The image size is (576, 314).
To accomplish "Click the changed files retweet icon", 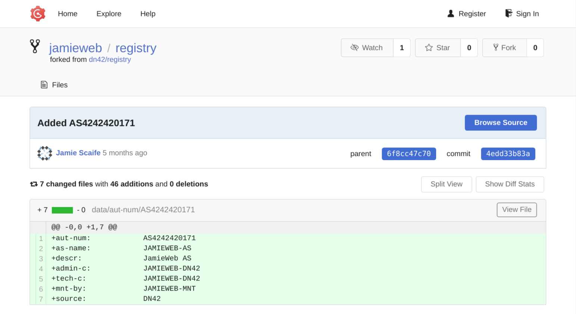I will coord(34,184).
